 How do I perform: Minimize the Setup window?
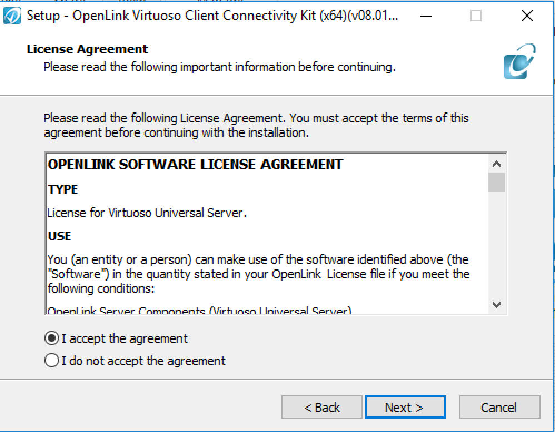pyautogui.click(x=426, y=16)
